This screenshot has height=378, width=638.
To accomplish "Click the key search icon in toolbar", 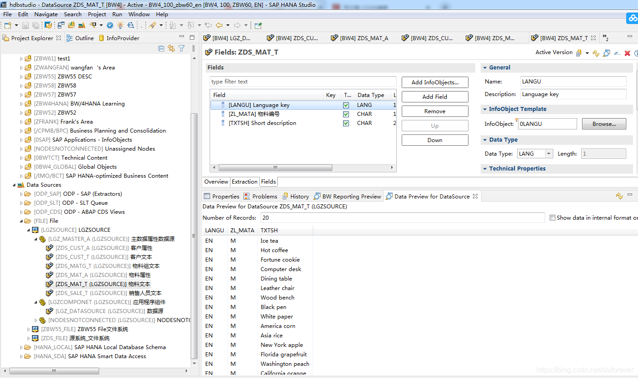I will pyautogui.click(x=93, y=25).
